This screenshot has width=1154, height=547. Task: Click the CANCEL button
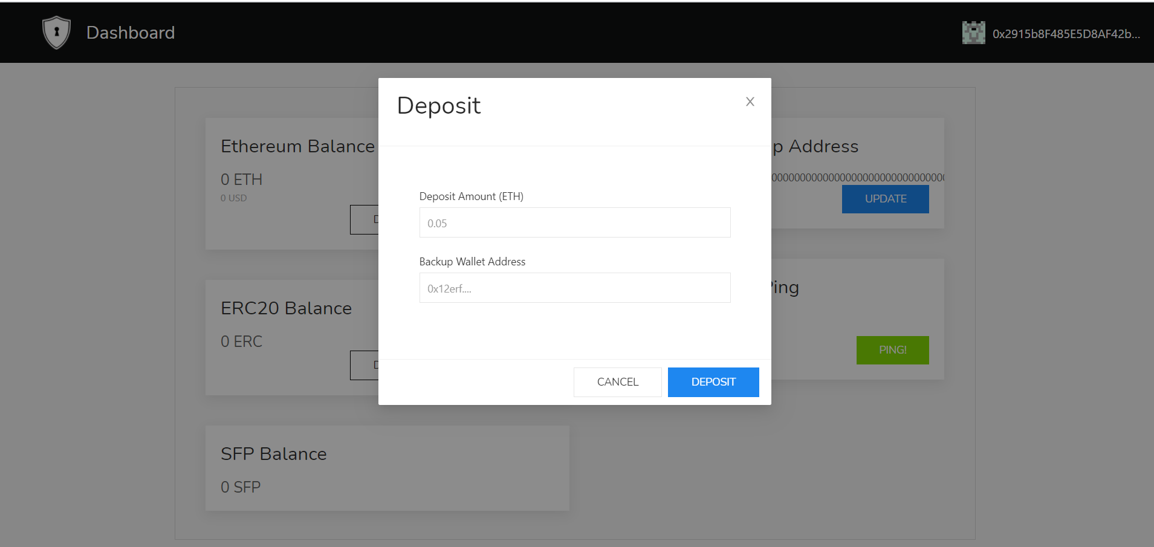[617, 382]
